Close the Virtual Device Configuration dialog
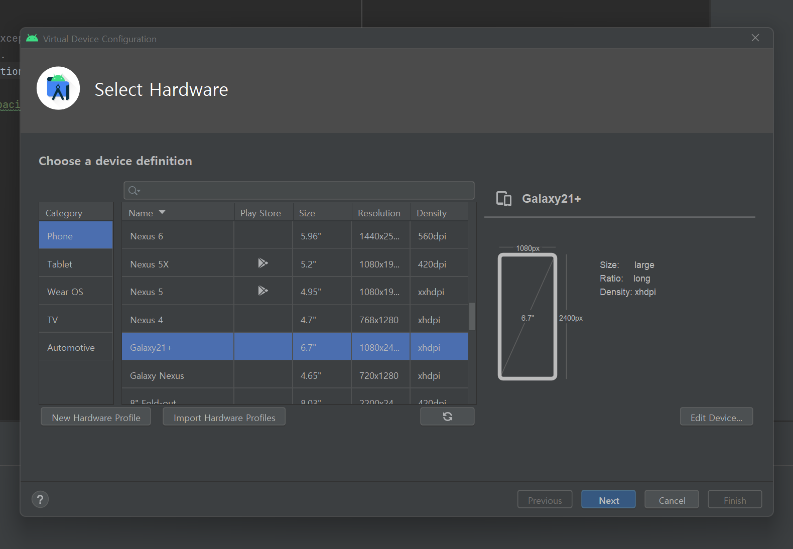The image size is (793, 549). [755, 38]
